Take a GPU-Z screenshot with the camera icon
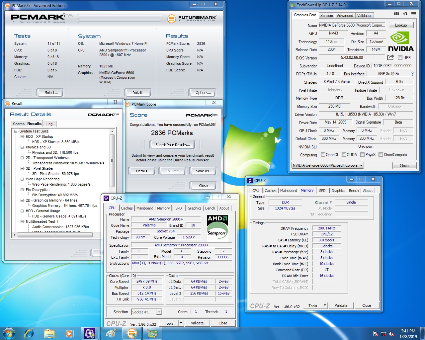 (396, 14)
